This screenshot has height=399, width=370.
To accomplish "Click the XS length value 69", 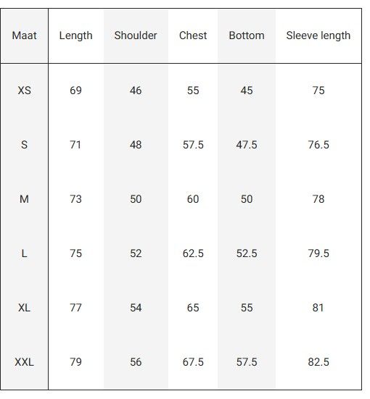I will pos(75,91).
